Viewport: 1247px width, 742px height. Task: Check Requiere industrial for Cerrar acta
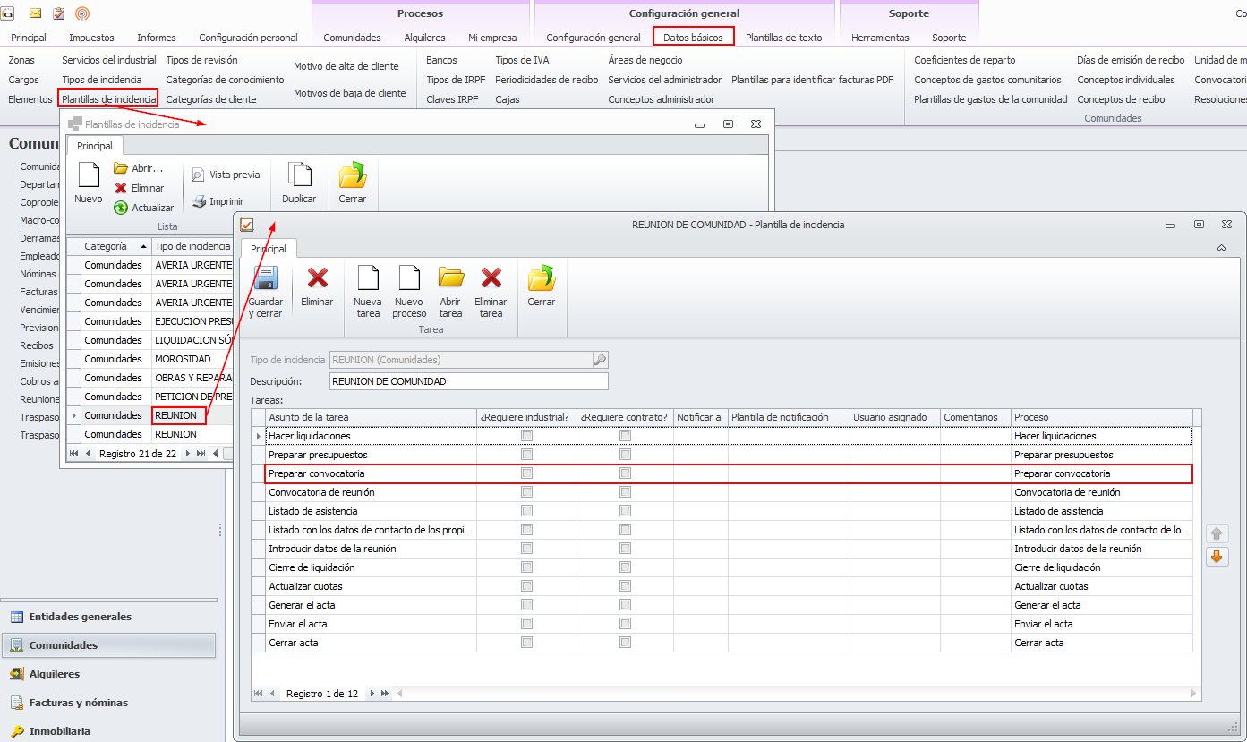527,643
